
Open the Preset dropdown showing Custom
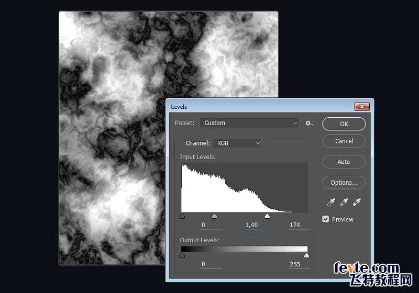click(249, 123)
